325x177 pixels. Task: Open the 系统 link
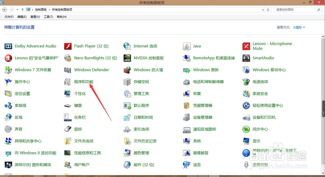[x=197, y=141]
